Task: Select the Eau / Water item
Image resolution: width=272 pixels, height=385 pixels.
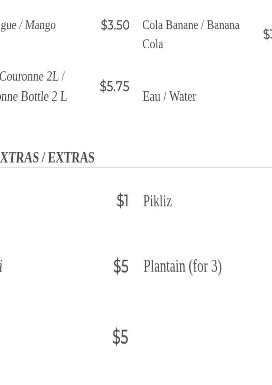Action: [169, 96]
